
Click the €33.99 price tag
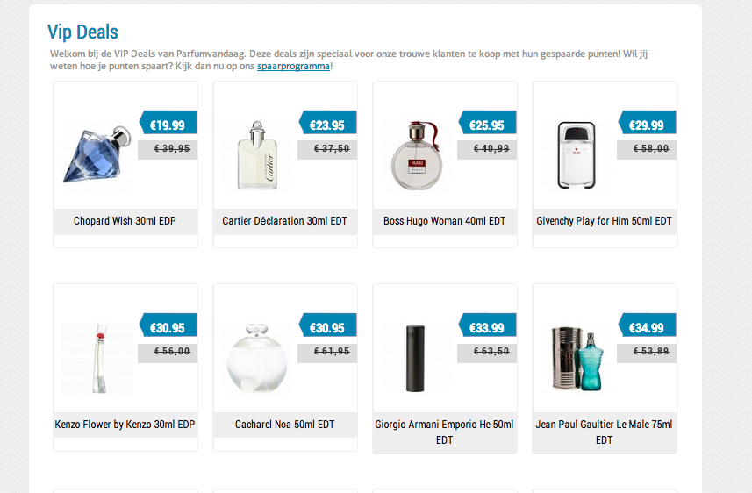[x=487, y=325]
